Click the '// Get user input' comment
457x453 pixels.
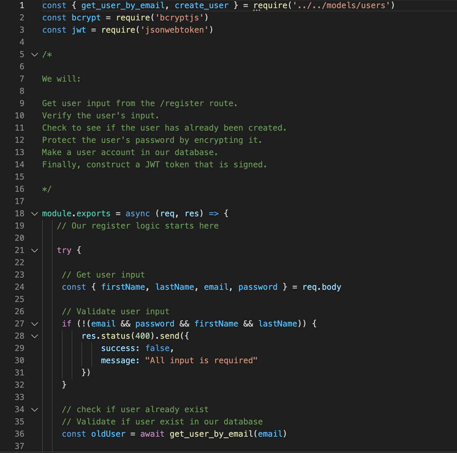[103, 275]
